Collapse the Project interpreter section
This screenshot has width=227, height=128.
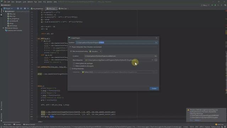pos(70,47)
